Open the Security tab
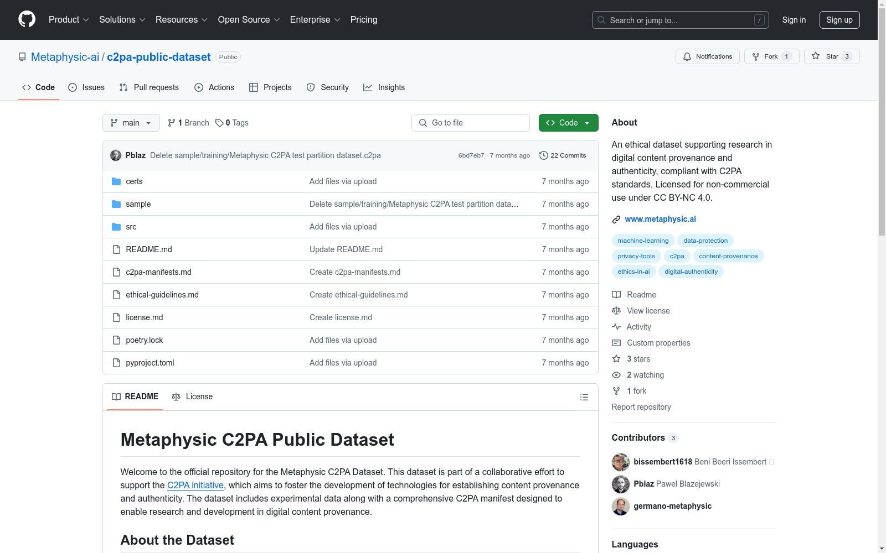The height and width of the screenshot is (553, 886). (x=328, y=87)
